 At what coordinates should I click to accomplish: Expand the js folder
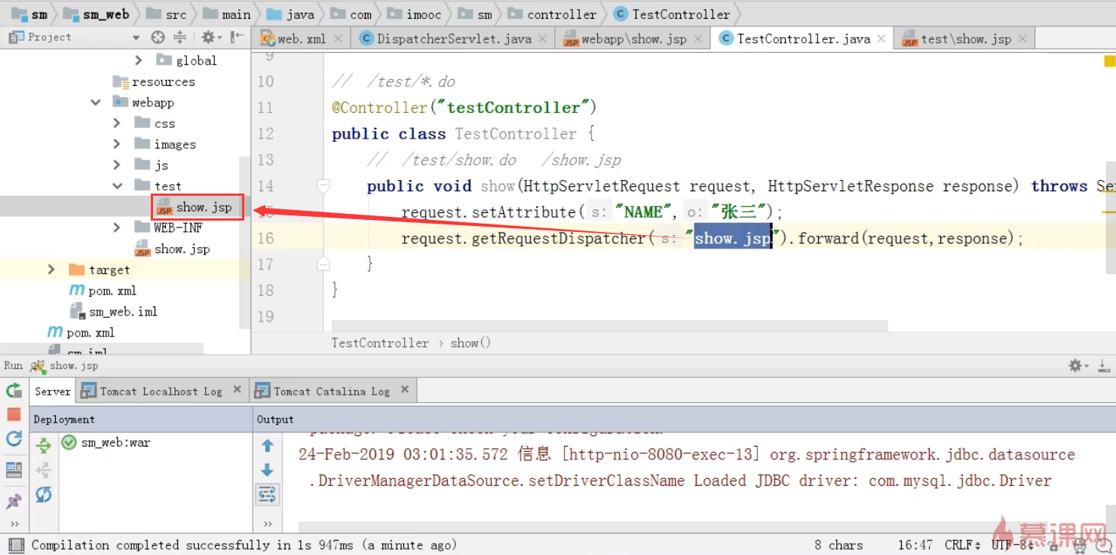(117, 165)
